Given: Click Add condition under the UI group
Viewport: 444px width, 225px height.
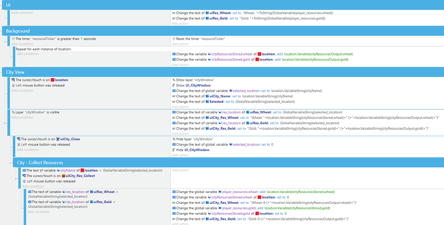Looking at the screenshot, I should coord(22,13).
